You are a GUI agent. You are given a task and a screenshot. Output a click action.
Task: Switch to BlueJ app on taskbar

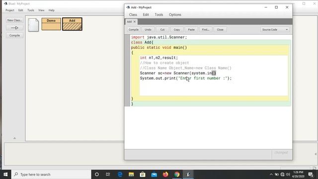[x=188, y=175]
